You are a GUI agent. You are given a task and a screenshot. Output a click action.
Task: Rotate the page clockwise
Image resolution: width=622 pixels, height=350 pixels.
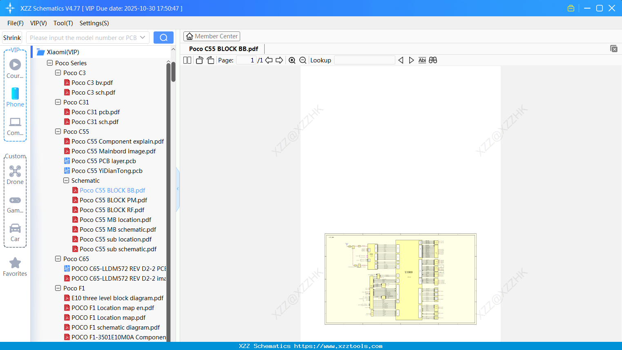(210, 60)
